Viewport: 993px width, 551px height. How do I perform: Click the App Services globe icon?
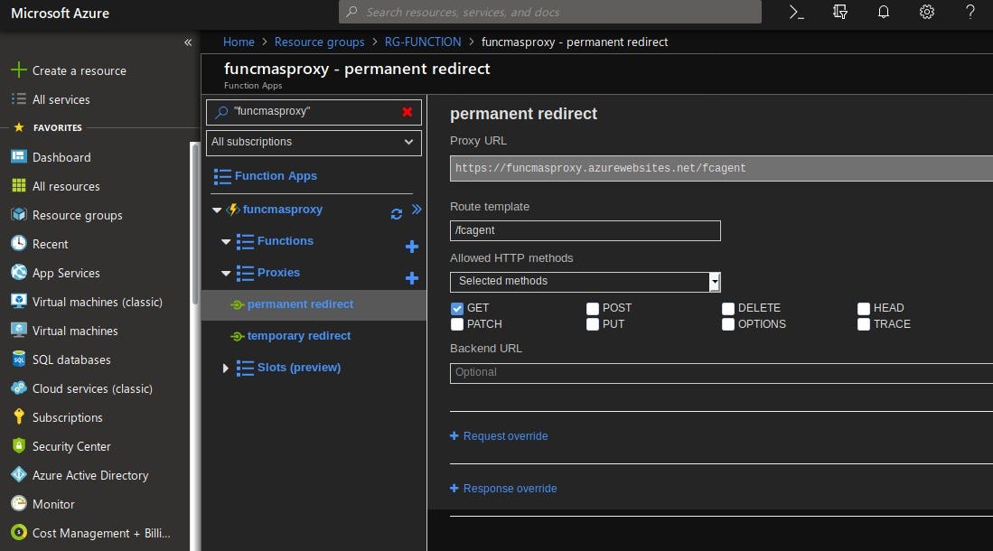(19, 272)
